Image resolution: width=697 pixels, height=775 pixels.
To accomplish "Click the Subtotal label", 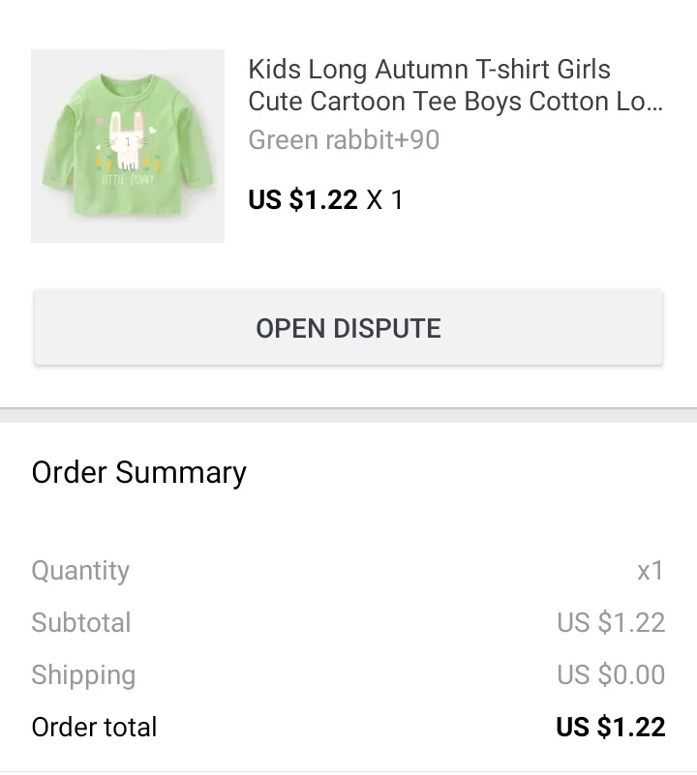I will pos(81,622).
